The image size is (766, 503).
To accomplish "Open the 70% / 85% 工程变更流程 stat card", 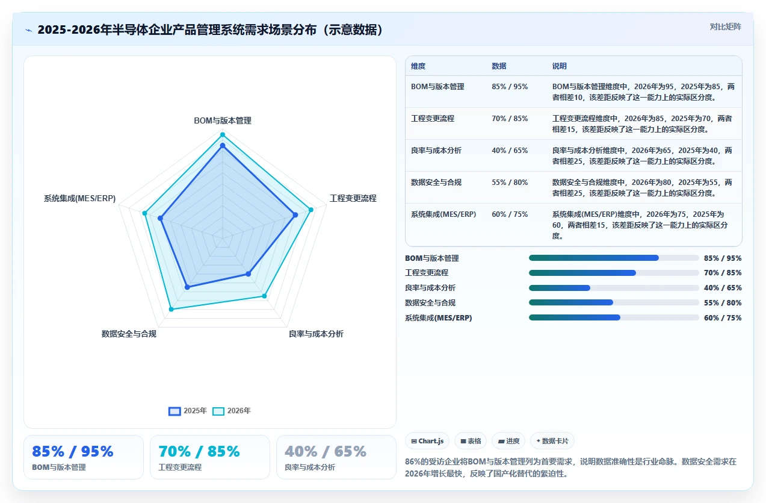I will click(x=210, y=457).
